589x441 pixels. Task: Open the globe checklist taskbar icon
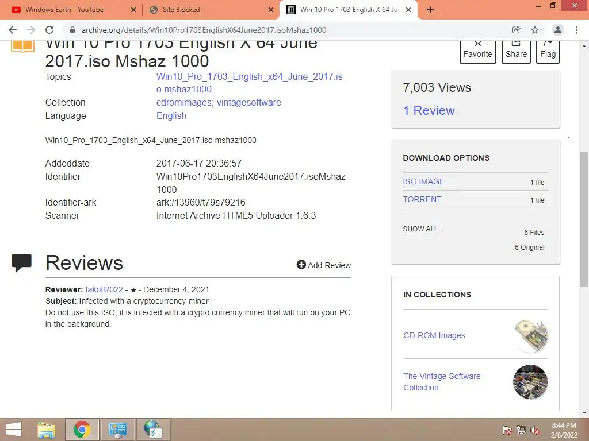[x=153, y=430]
